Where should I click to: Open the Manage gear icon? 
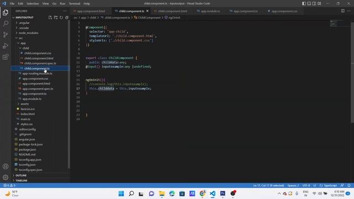point(6,177)
